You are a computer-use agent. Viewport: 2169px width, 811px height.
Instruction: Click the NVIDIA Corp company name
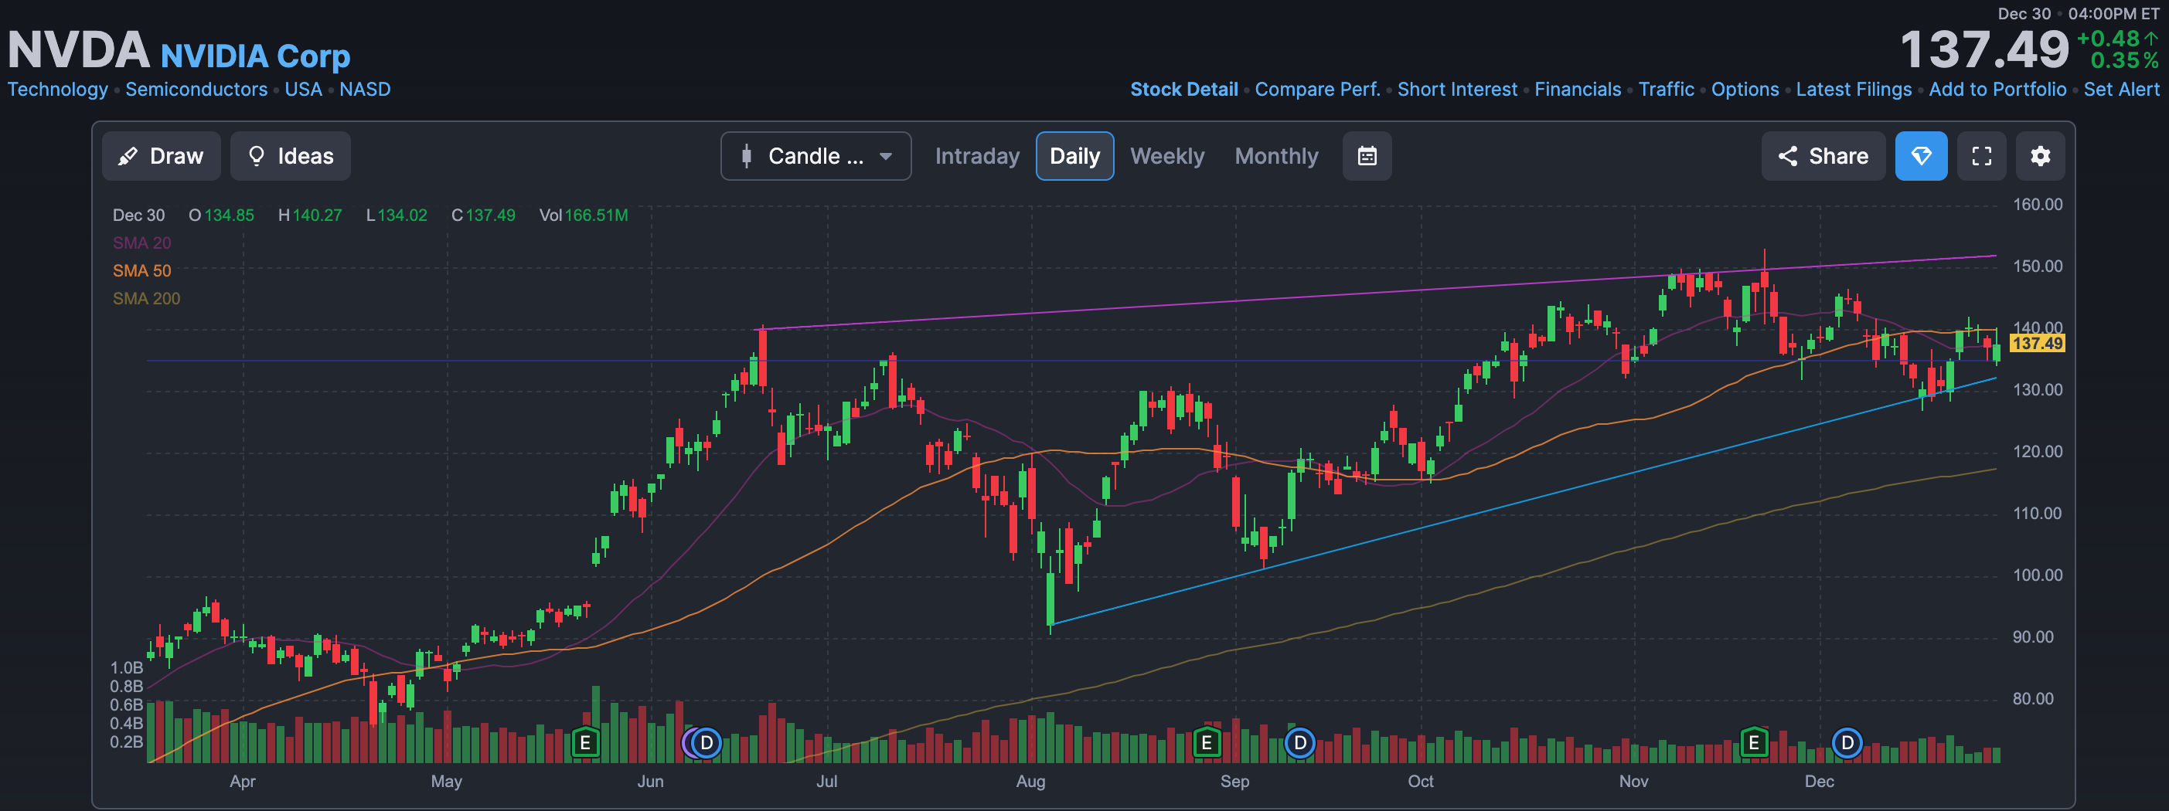point(255,56)
